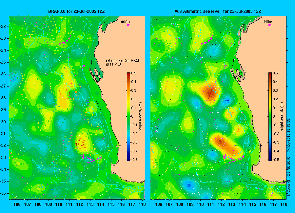The image size is (295, 213).
Task: Click longitude 106 under the BRAN3.0 map
Action: tap(17, 204)
